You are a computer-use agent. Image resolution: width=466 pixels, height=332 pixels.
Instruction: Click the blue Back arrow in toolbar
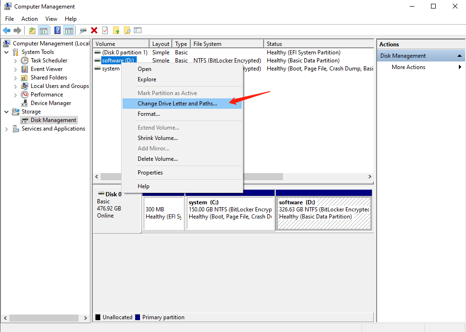coord(7,30)
